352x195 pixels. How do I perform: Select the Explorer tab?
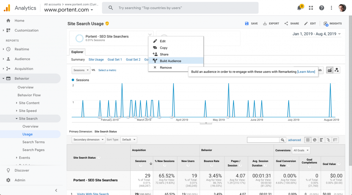(x=77, y=52)
